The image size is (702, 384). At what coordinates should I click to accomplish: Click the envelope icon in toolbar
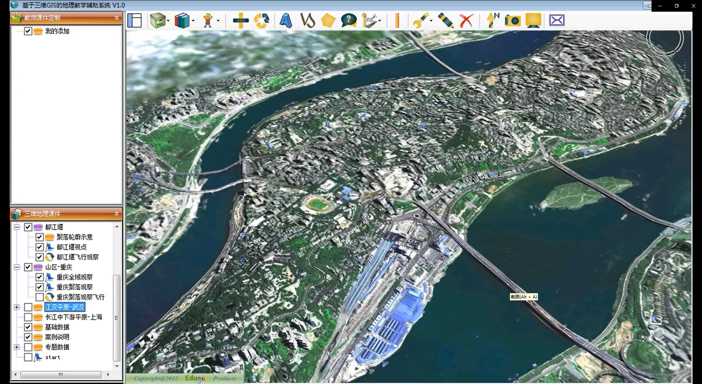pos(556,20)
